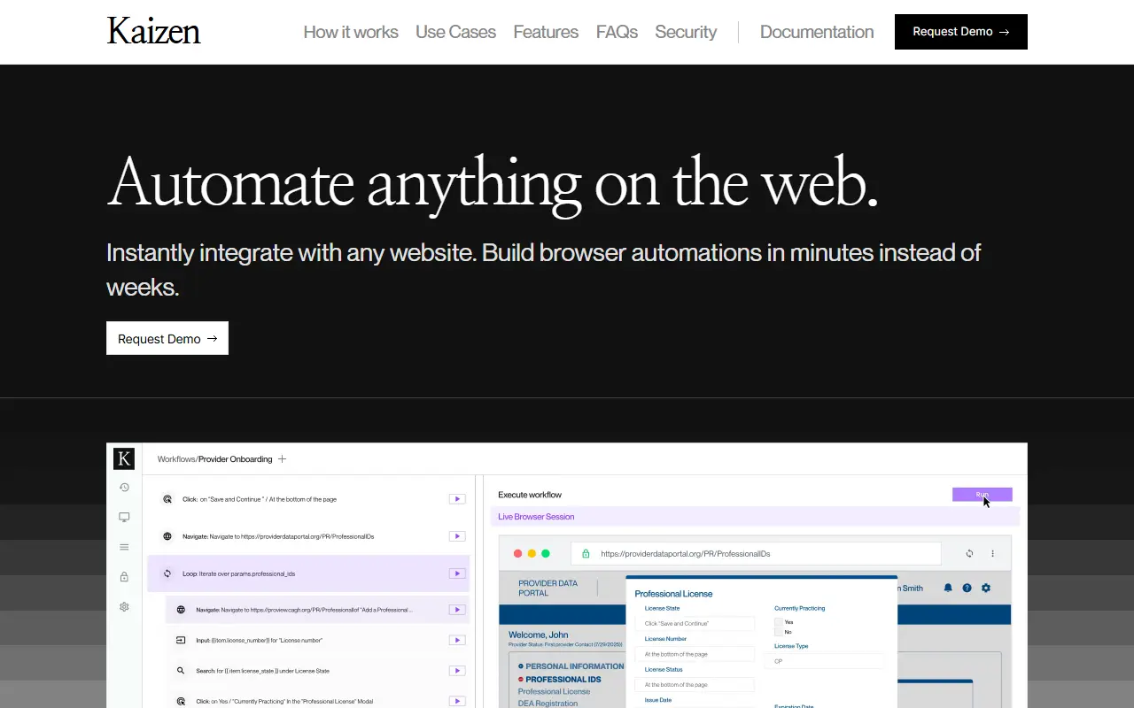Click the Automate anything on the web headline
This screenshot has width=1134, height=708.
[493, 182]
